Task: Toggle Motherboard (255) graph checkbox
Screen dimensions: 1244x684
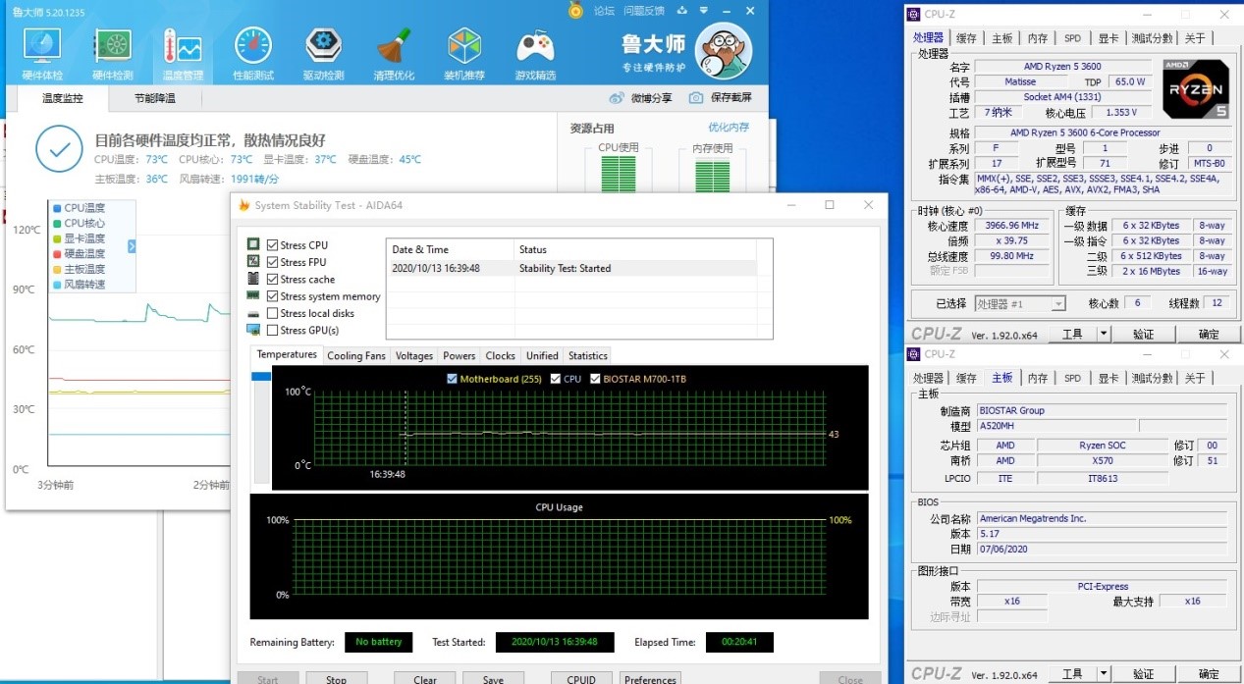Action: [x=452, y=379]
